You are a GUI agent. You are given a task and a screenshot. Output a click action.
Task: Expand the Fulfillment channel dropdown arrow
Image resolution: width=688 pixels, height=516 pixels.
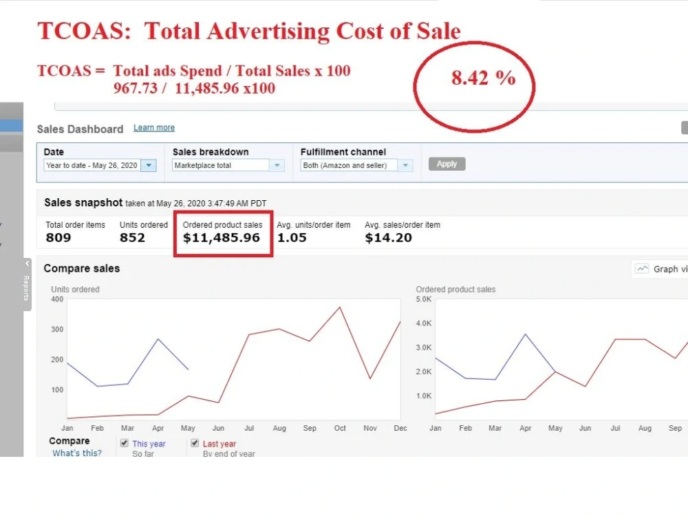coord(405,165)
